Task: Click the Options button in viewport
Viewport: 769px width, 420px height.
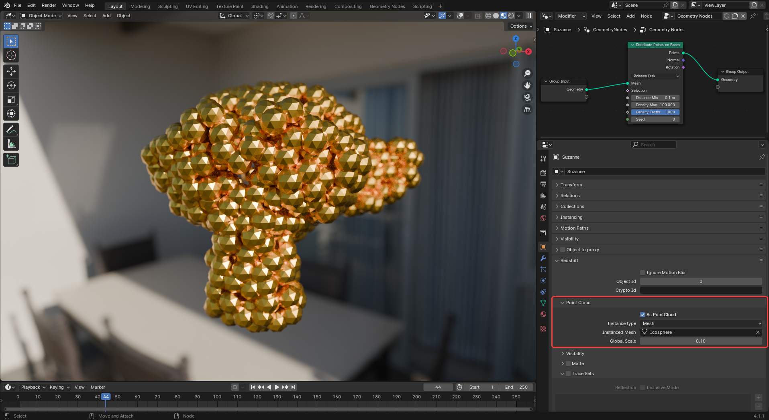Action: 521,26
